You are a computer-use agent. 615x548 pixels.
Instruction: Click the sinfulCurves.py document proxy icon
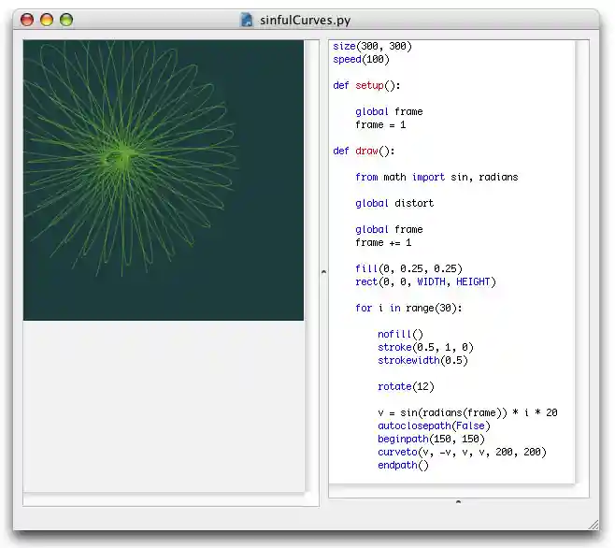coord(247,20)
